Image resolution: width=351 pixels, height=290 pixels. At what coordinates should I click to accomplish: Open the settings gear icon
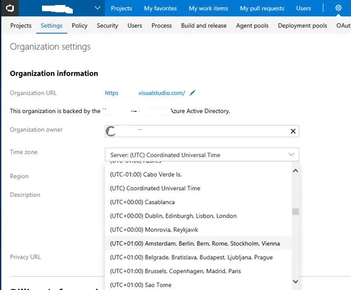click(x=338, y=8)
